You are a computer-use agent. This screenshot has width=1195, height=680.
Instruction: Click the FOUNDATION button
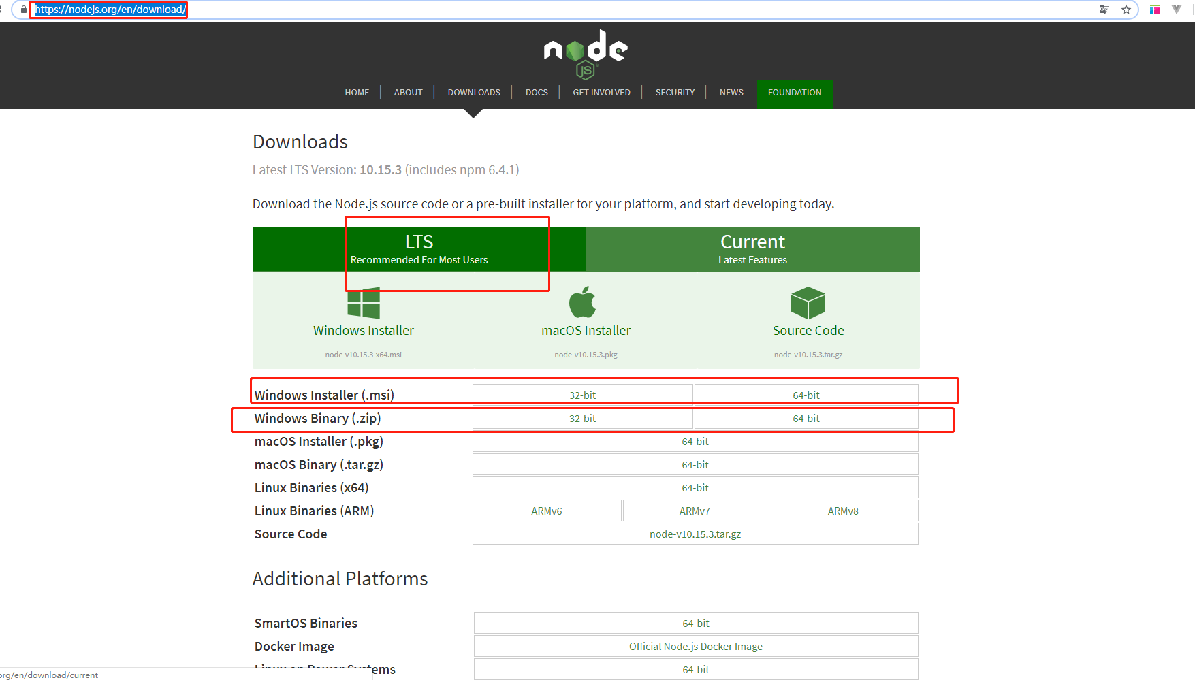[x=795, y=93]
